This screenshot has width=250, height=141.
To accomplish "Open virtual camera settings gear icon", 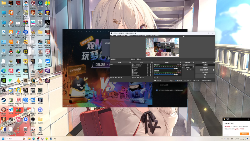I will click(214, 70).
